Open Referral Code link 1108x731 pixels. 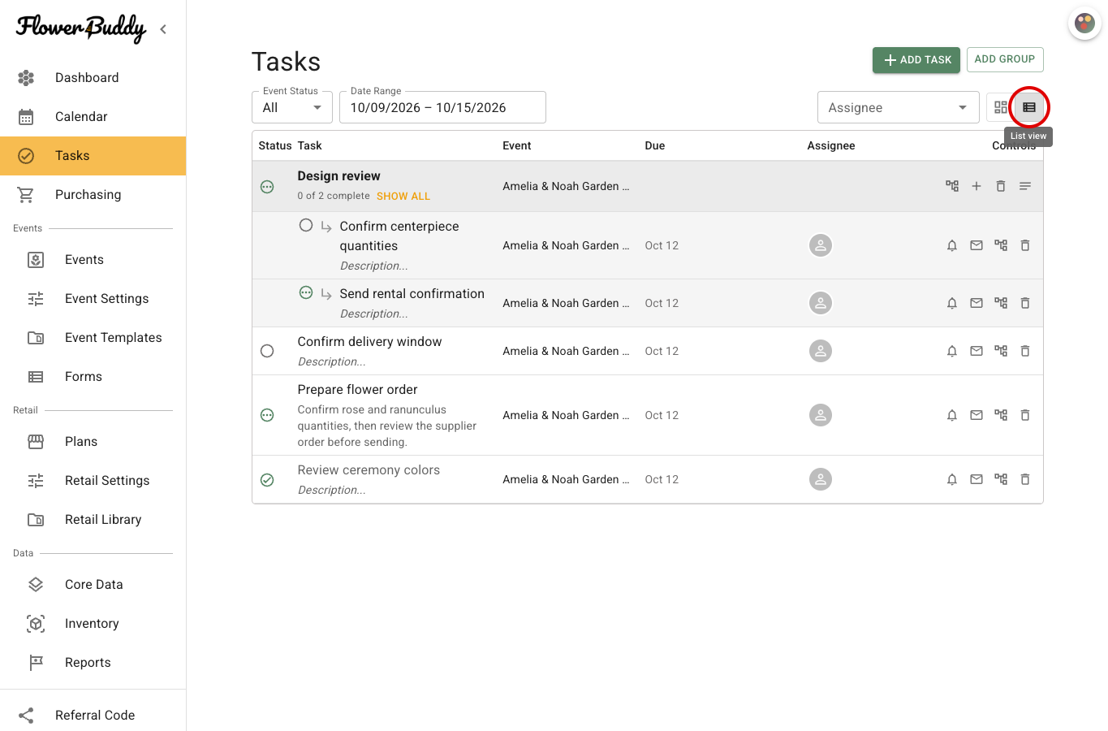pos(93,715)
